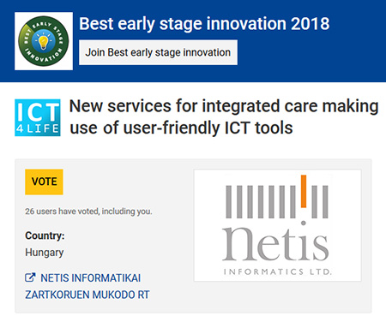386x328 pixels.
Task: Click the gray vertical bars in Netis logo
Action: pyautogui.click(x=277, y=202)
